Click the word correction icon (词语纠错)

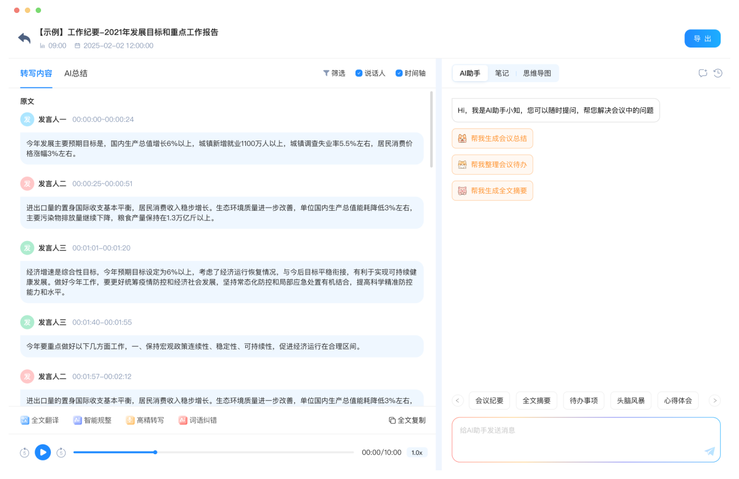click(183, 420)
